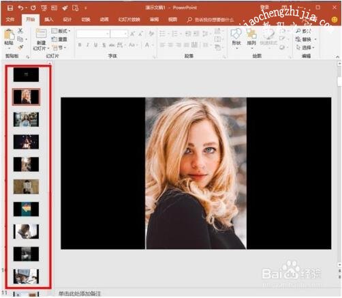Switch to the Insert ribbon tab
The height and width of the screenshot is (298, 342).
click(x=49, y=20)
